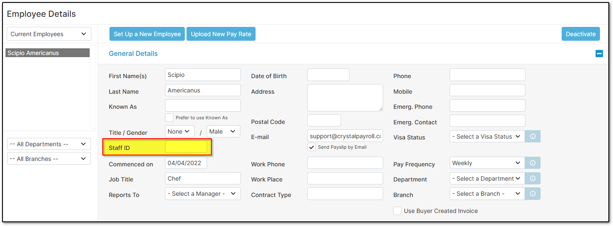Click the info icon beside Pay Frequency
The width and height of the screenshot is (613, 226).
[x=533, y=163]
